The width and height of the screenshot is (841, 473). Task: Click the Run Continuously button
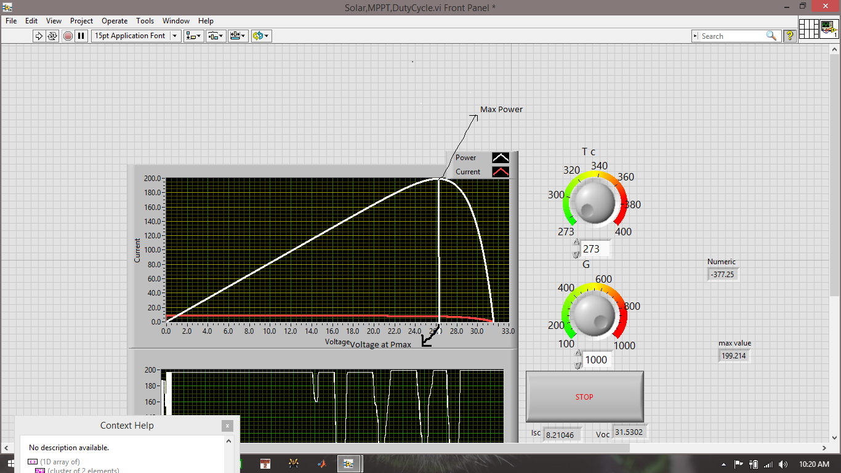(52, 36)
